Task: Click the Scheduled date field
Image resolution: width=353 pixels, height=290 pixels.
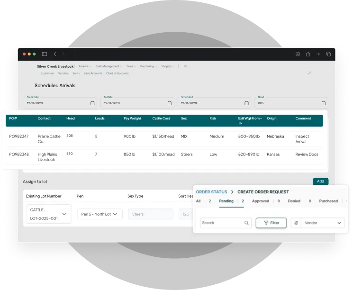Action: click(x=214, y=103)
